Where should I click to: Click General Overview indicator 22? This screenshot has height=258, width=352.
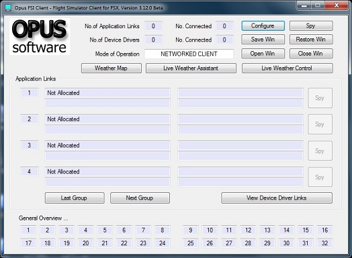pos(124,243)
